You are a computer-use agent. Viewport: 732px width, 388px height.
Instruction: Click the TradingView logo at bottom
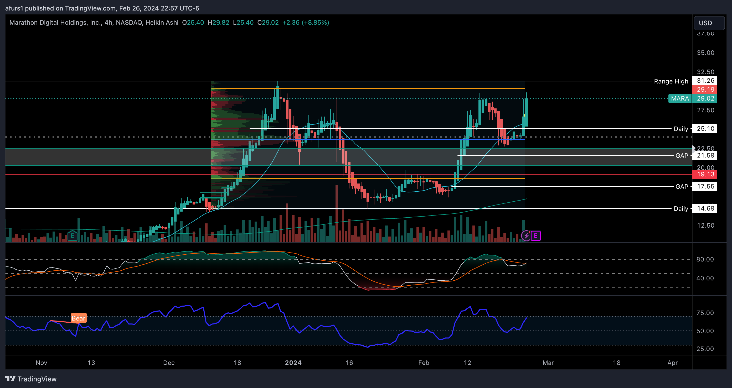[x=31, y=379]
